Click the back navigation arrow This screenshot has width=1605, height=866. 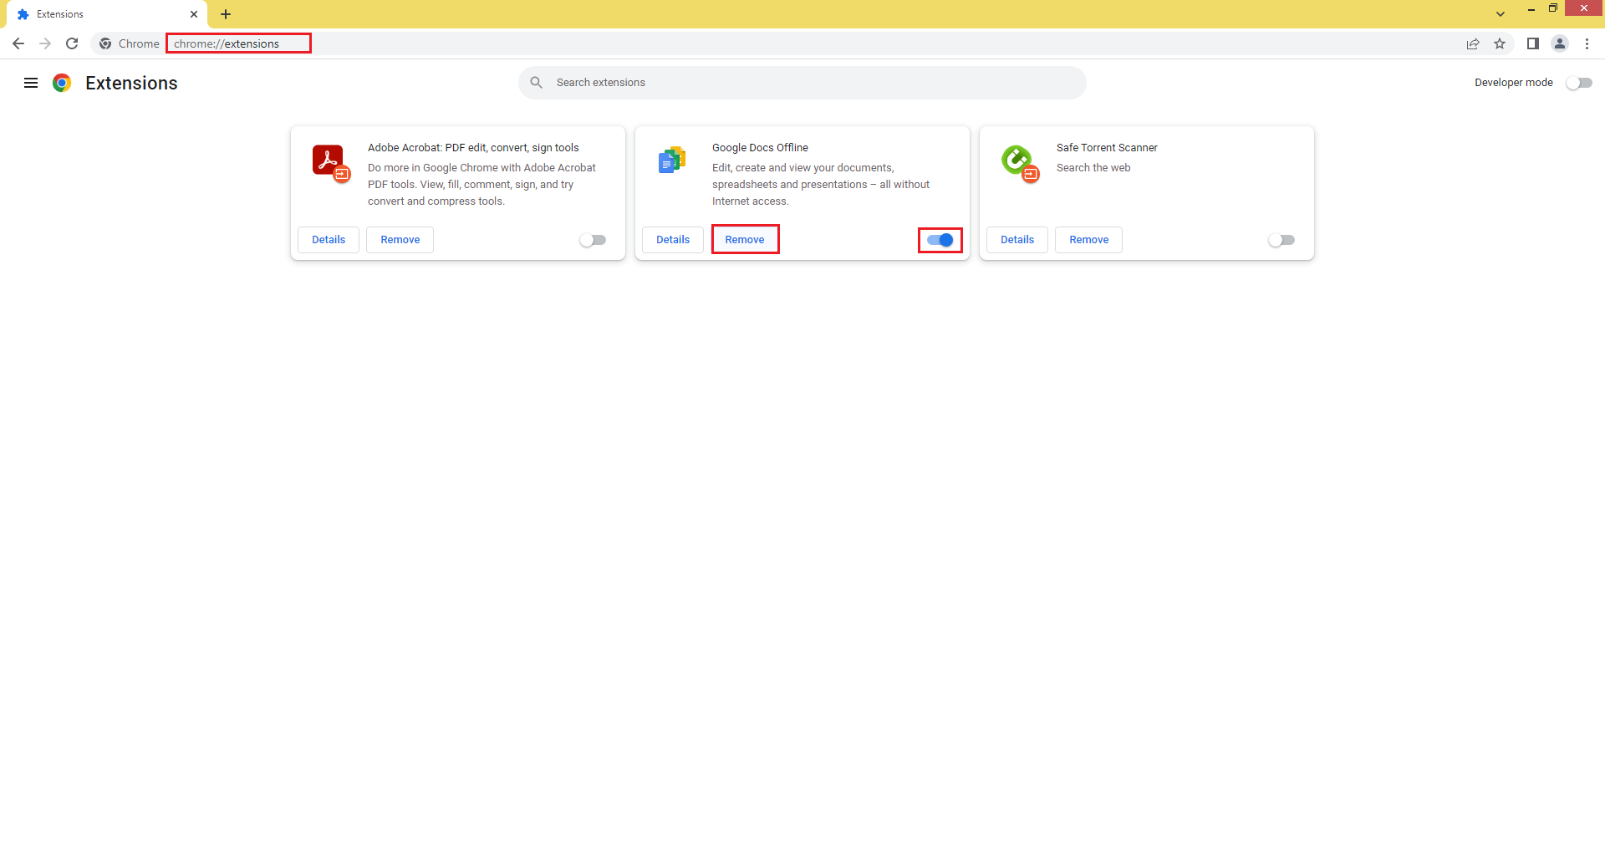[18, 43]
